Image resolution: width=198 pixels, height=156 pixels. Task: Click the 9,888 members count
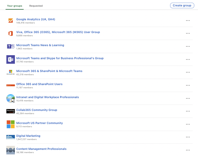tap(24, 36)
